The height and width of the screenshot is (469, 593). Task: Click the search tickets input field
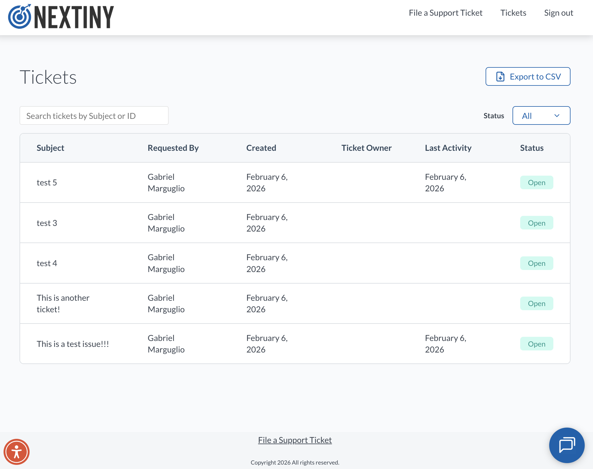pos(94,115)
